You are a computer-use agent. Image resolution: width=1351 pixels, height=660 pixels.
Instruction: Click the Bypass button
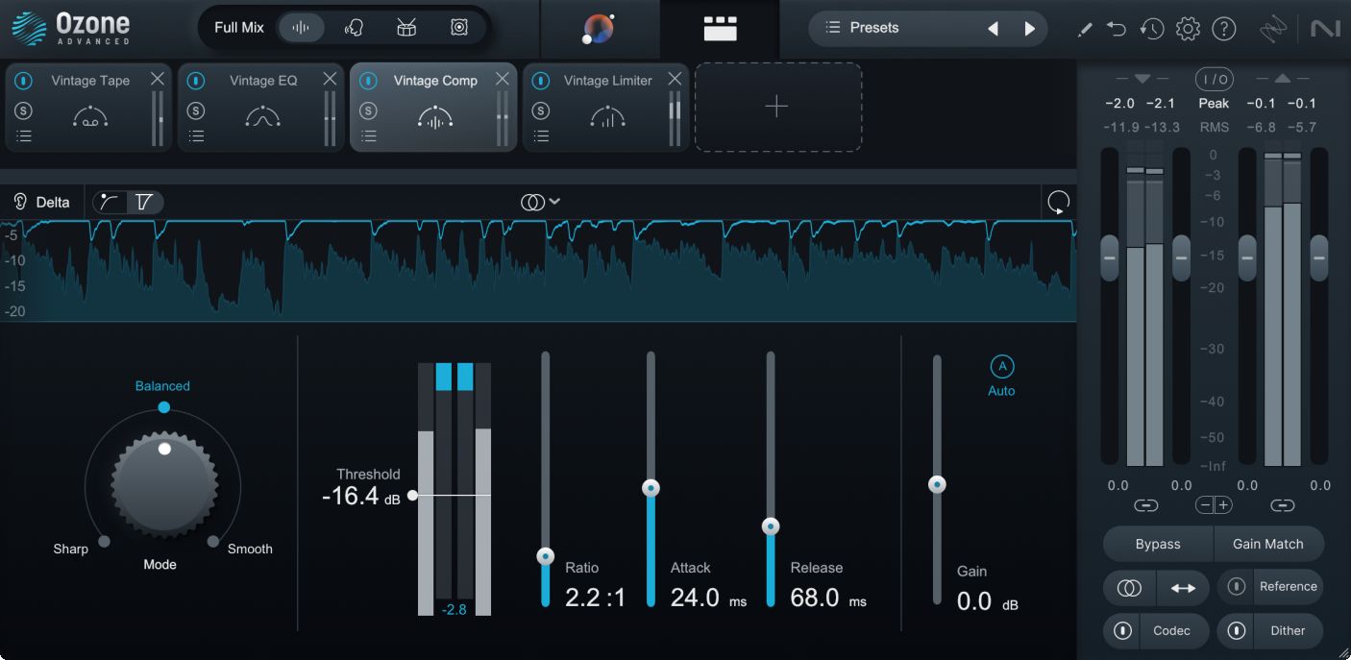click(1158, 544)
